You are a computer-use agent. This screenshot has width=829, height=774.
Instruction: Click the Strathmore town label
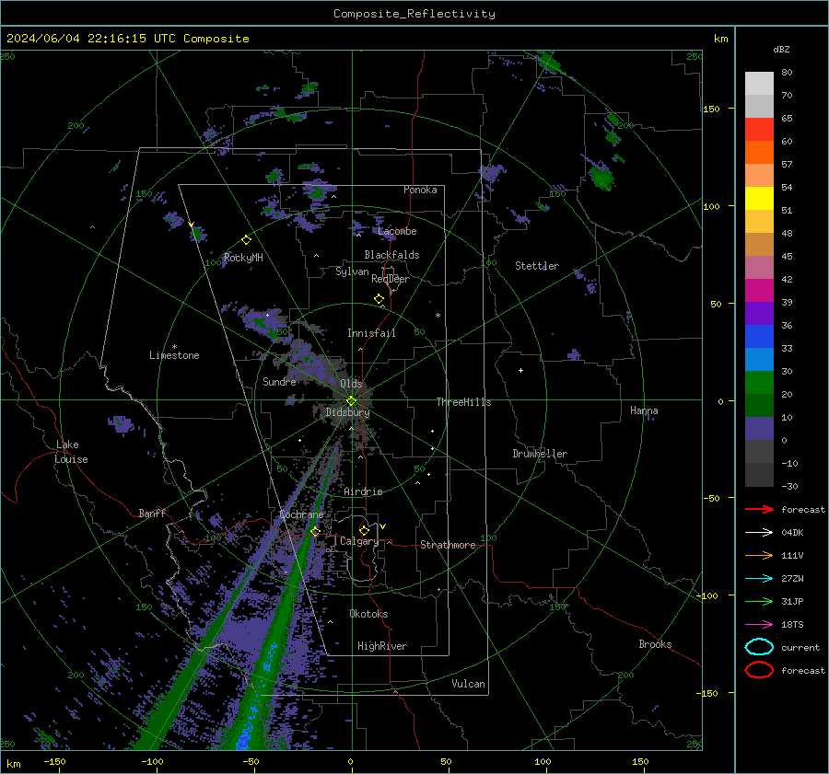(x=449, y=545)
